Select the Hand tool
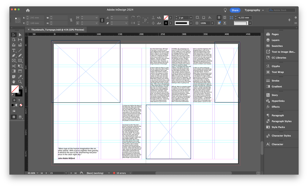The width and height of the screenshot is (308, 187). coord(14,82)
